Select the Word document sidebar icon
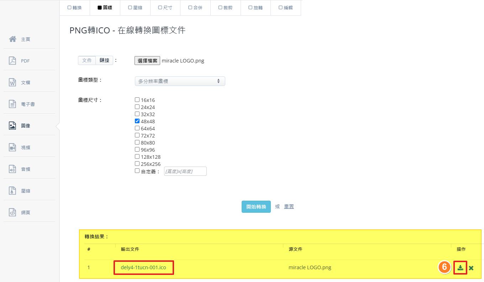 tap(13, 82)
